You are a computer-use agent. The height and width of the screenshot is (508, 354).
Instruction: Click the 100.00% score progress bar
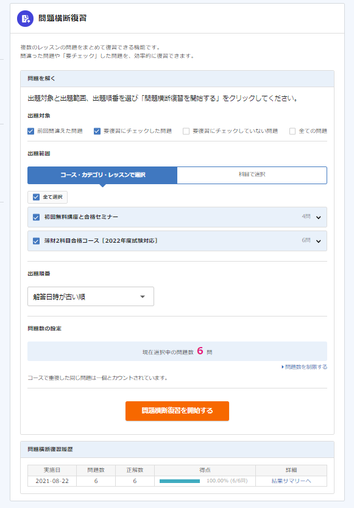[180, 481]
